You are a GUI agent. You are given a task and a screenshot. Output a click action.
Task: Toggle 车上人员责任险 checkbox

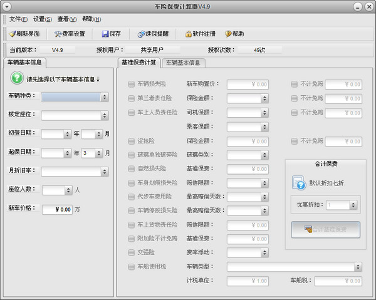pos(131,113)
